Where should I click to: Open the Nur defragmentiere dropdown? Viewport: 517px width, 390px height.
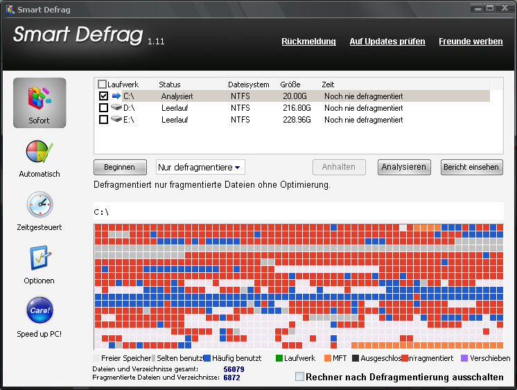click(200, 167)
